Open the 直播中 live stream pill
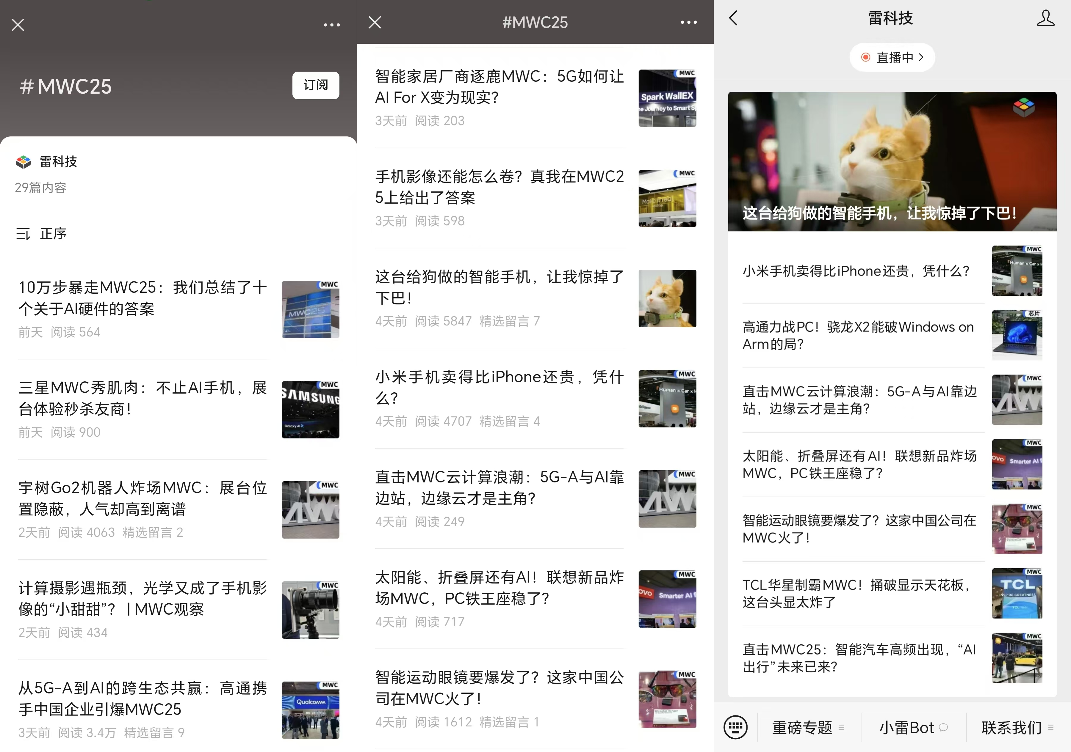 892,57
